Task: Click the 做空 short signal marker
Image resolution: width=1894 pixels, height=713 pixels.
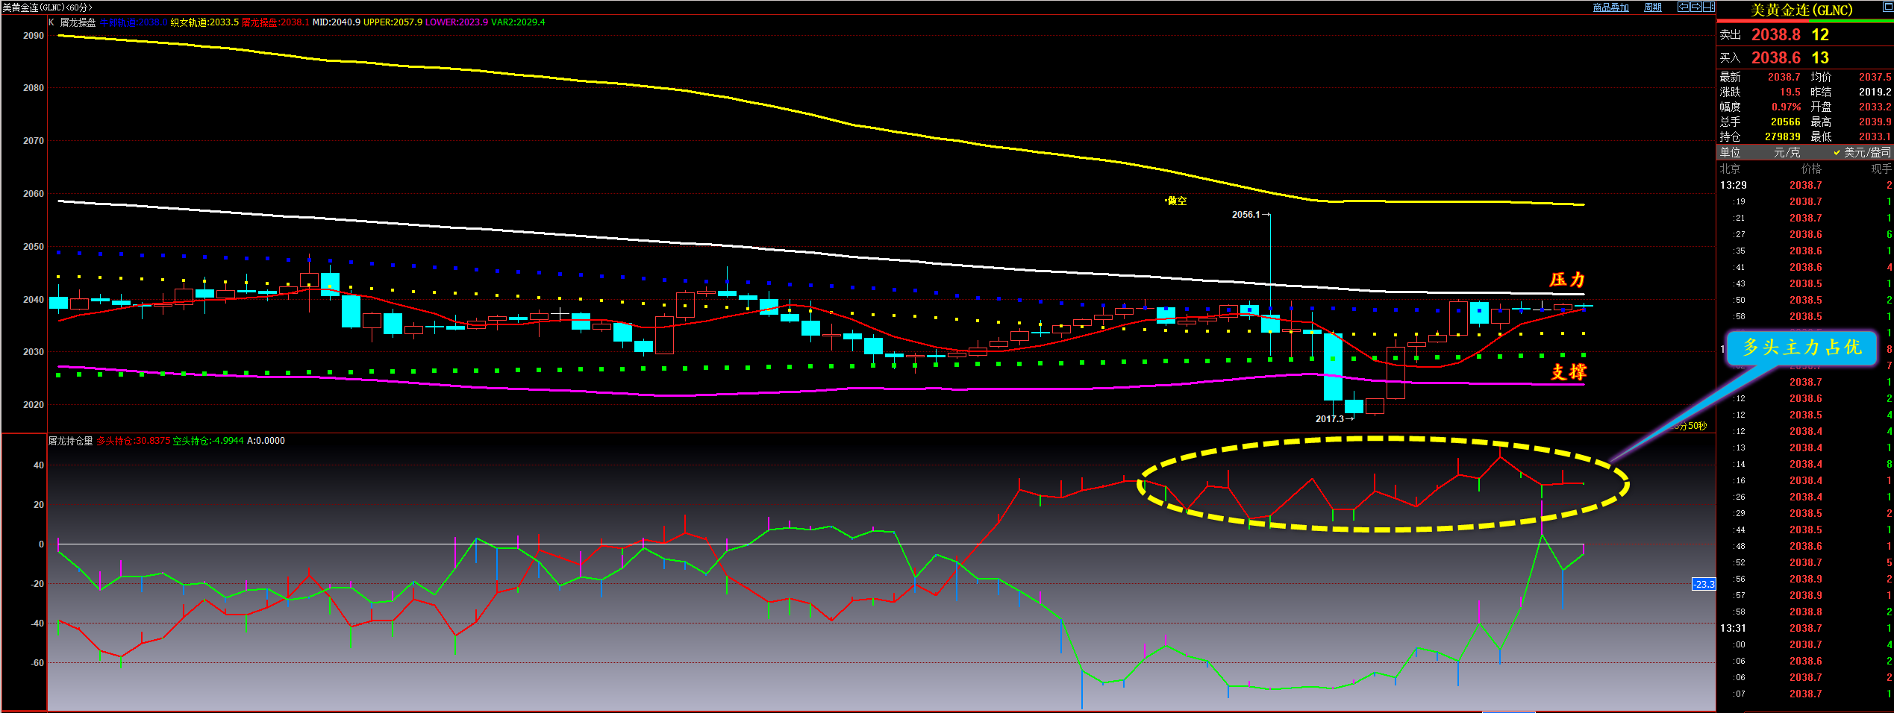Action: (x=1176, y=201)
